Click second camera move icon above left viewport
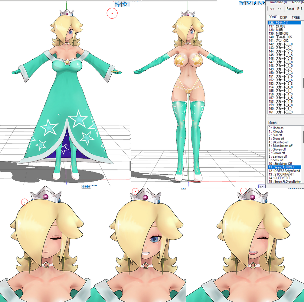 pos(125,4)
